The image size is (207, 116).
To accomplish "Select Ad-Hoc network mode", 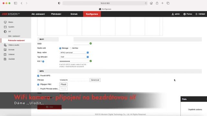I will [71, 48].
